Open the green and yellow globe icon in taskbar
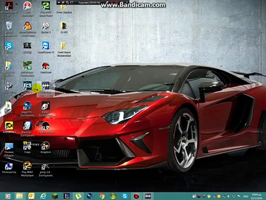 [113, 196]
